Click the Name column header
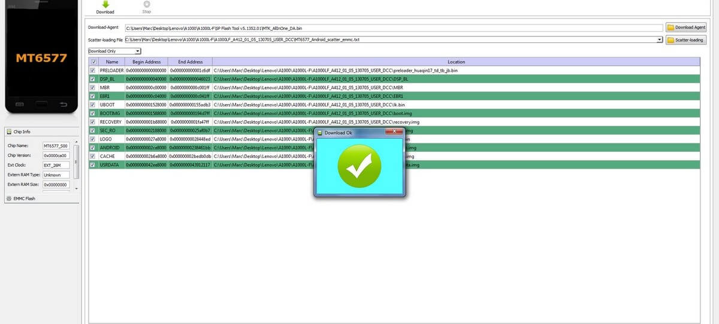Viewport: 719px width, 324px height. [112, 62]
